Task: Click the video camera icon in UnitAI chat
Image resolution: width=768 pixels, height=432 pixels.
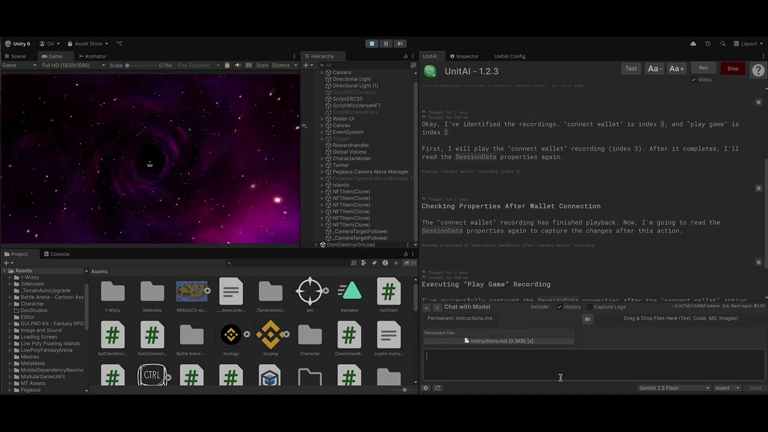Action: pos(587,319)
